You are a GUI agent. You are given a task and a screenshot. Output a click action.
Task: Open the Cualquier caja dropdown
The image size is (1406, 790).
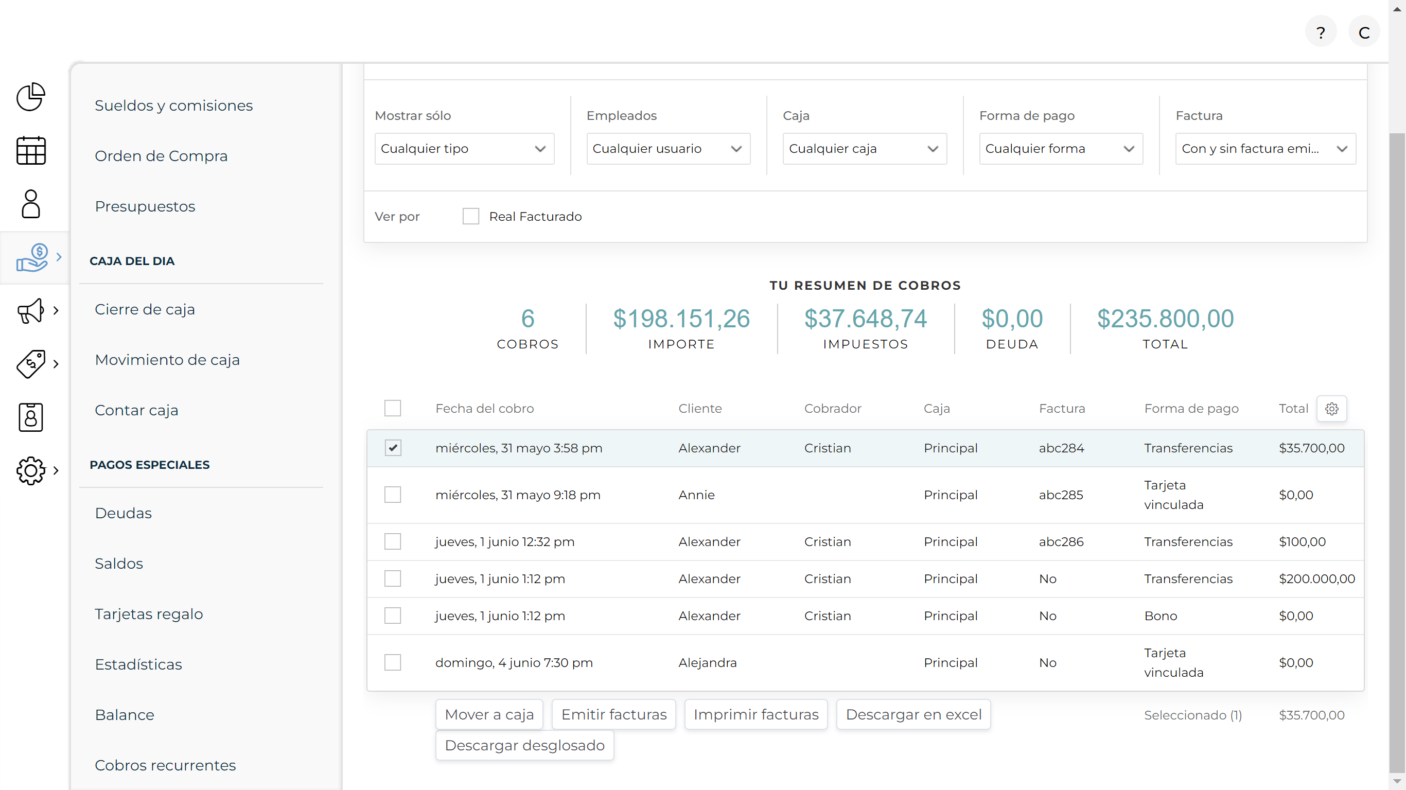pyautogui.click(x=865, y=149)
